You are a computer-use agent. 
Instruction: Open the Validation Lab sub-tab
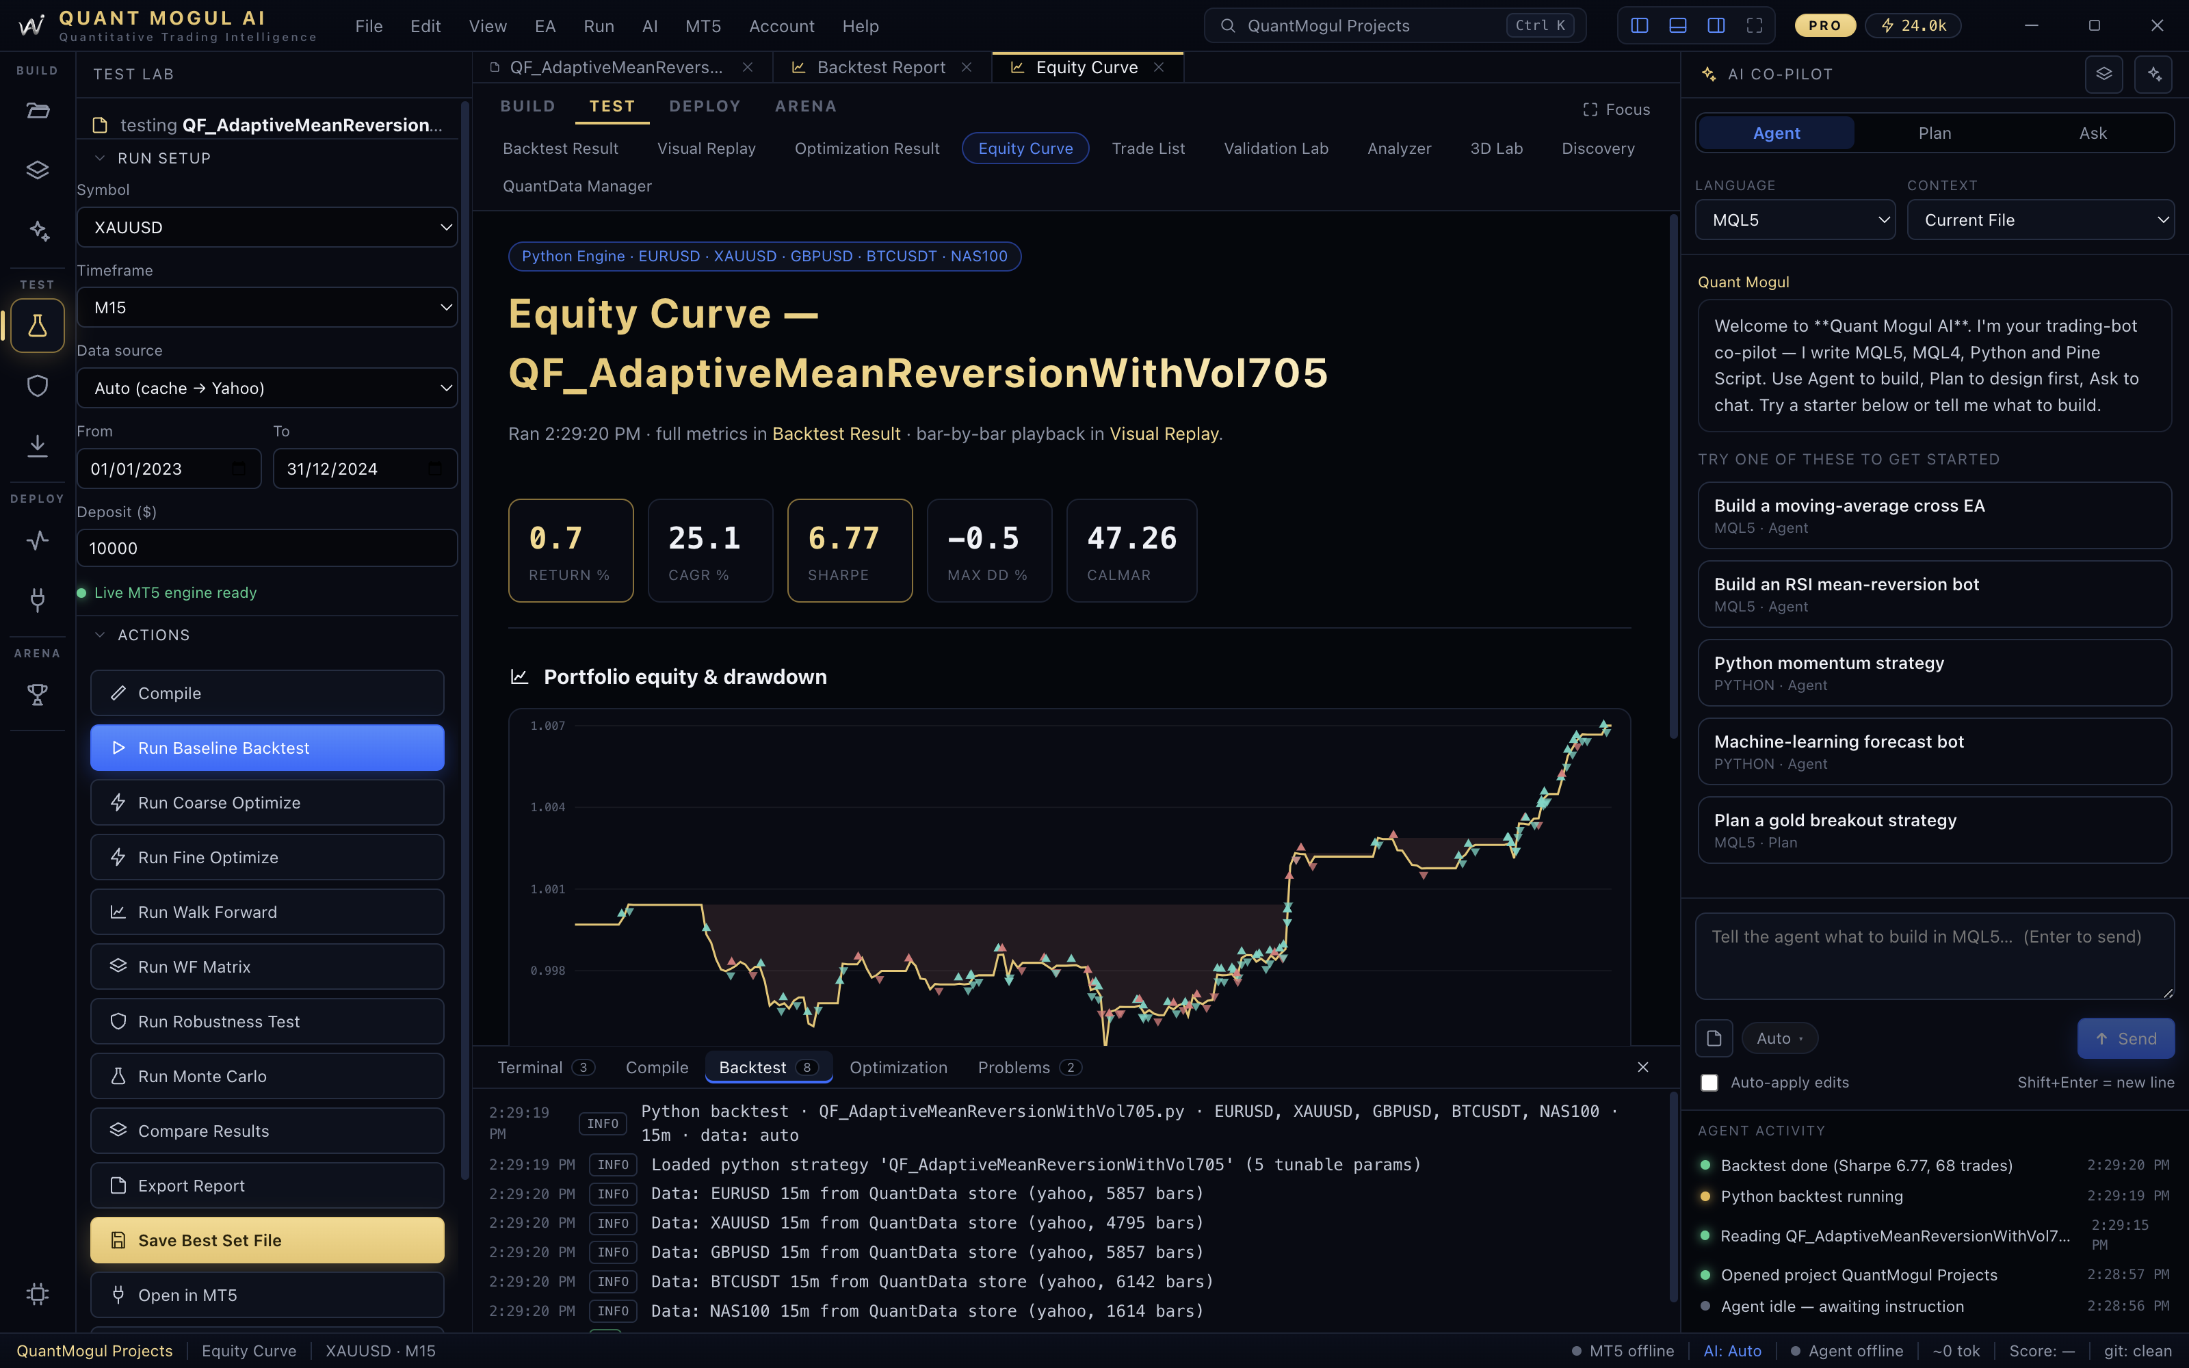pos(1275,148)
